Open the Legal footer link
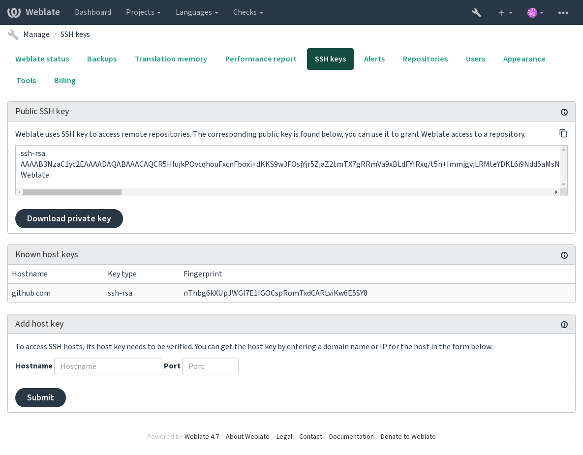This screenshot has height=455, width=583. [x=284, y=436]
